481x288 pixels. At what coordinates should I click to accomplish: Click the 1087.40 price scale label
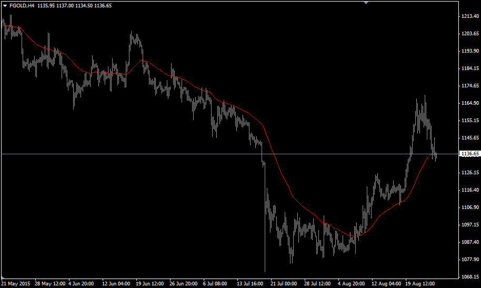pyautogui.click(x=470, y=242)
